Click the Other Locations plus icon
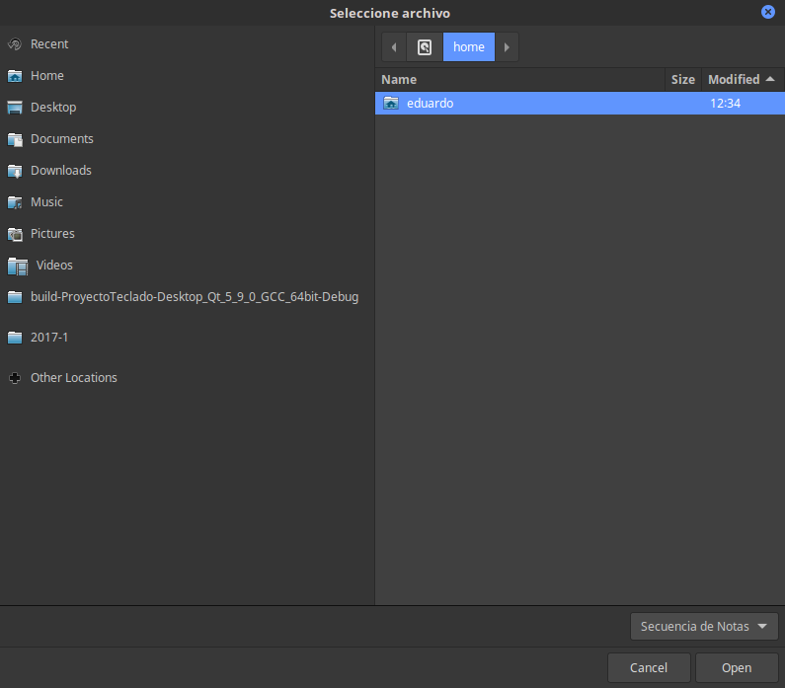The image size is (785, 688). [x=15, y=378]
